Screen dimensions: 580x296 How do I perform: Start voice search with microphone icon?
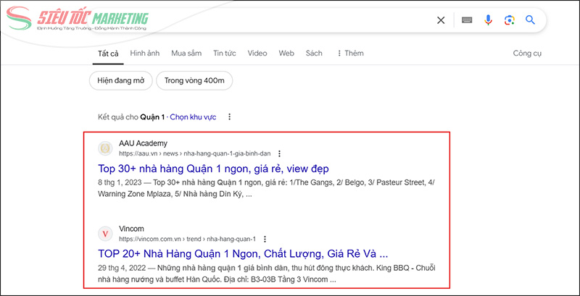point(488,20)
